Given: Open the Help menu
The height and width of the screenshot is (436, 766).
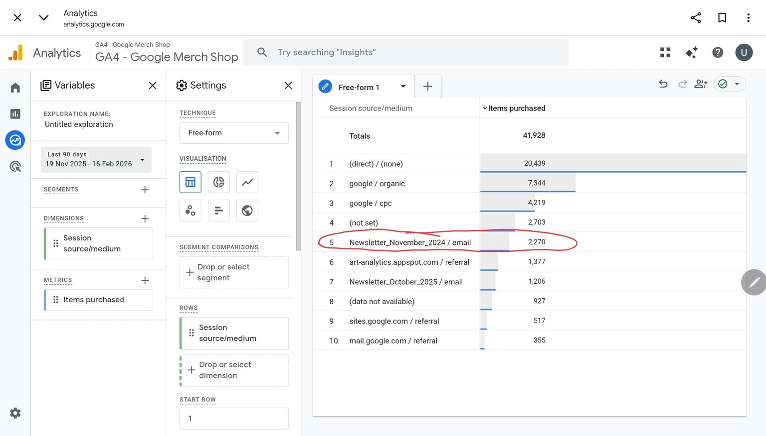Looking at the screenshot, I should click(718, 52).
